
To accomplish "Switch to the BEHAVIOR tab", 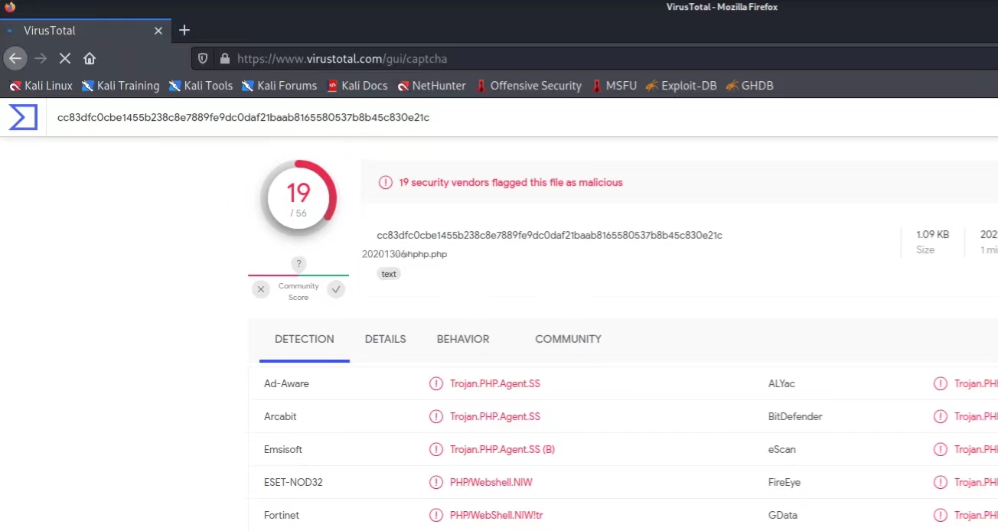I will [x=463, y=339].
